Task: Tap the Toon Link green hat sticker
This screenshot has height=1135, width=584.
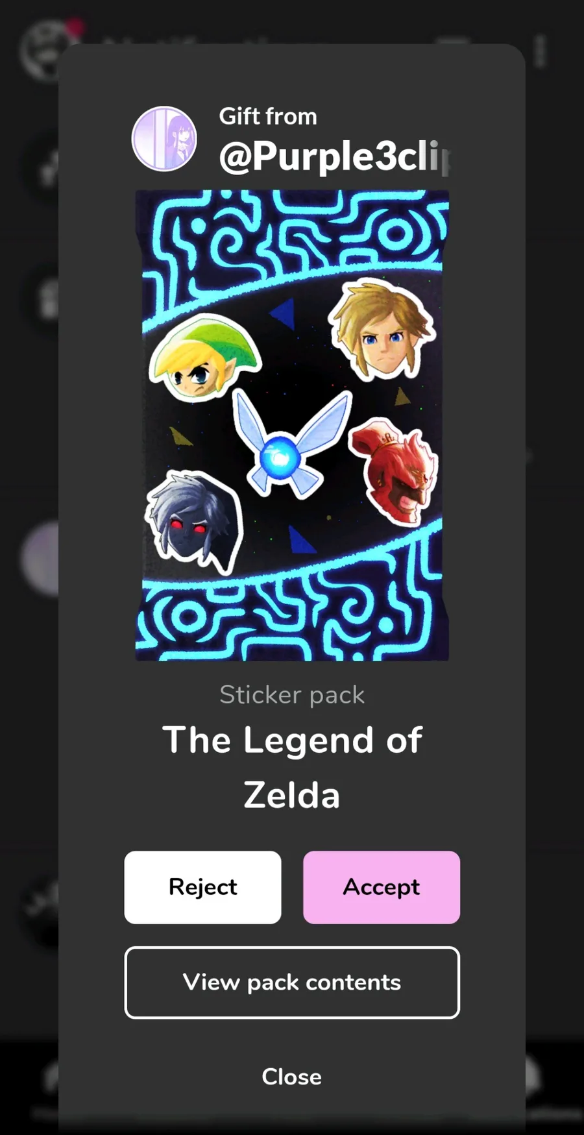Action: pyautogui.click(x=204, y=358)
